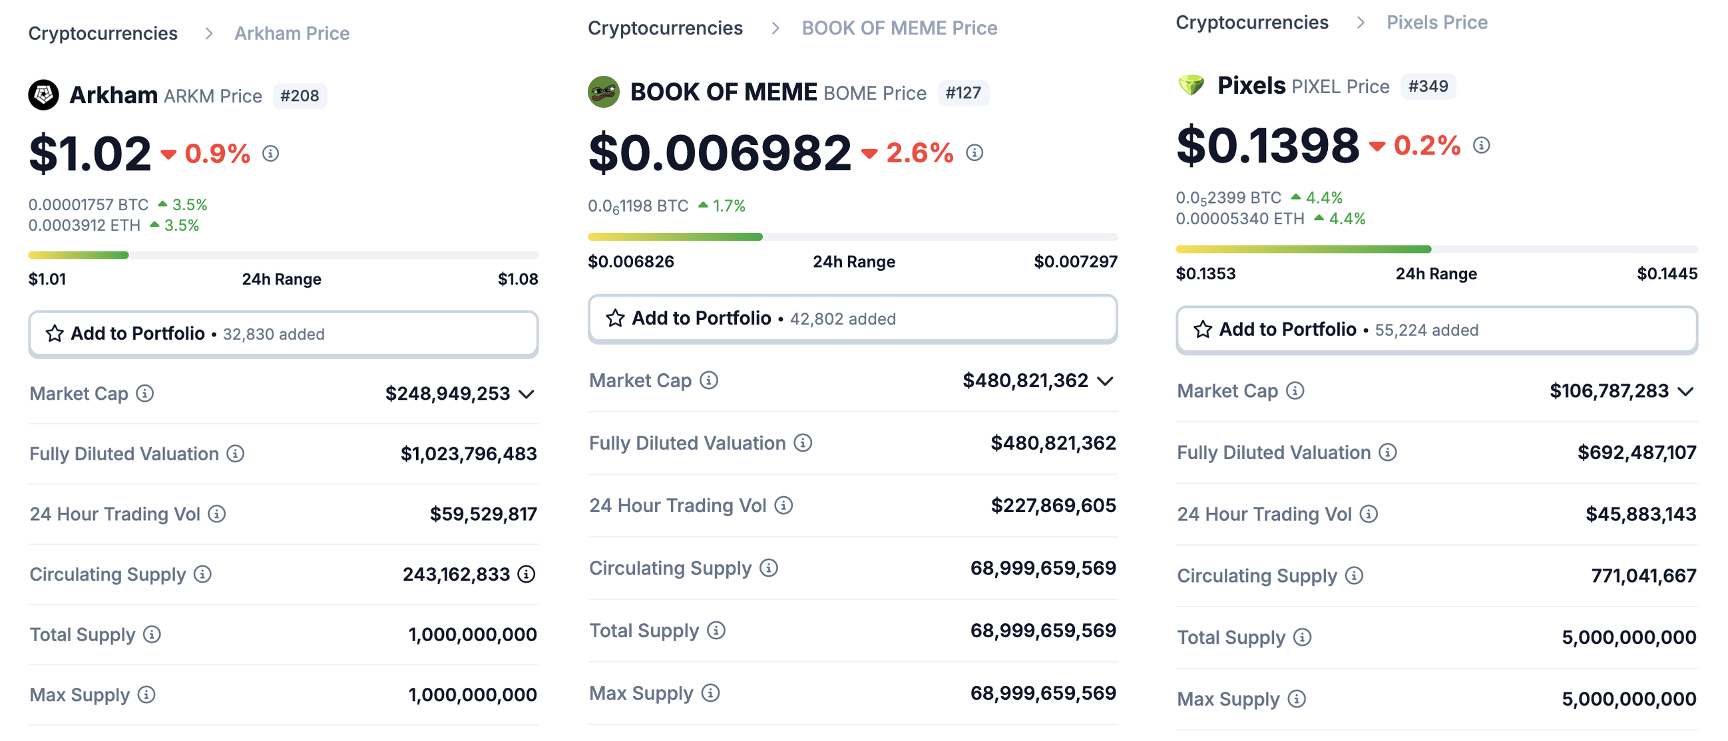This screenshot has width=1728, height=741.
Task: Star BOOK OF MEME via Add to Portfolio
Action: pyautogui.click(x=615, y=318)
